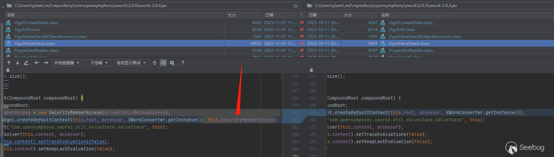Open diff settings gear icon
Screen dimensions: 554x157
pyautogui.click(x=172, y=63)
